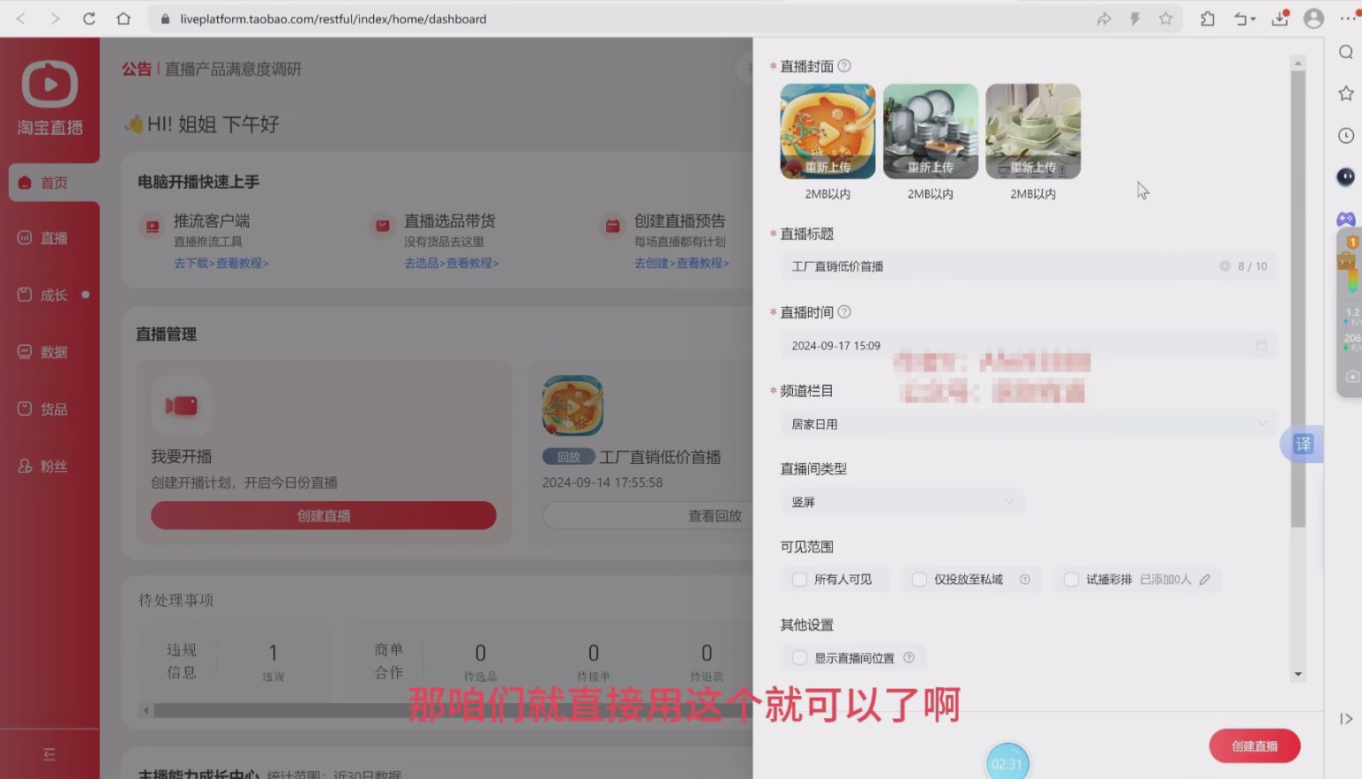Click the share arrow icon in address bar
1362x779 pixels.
1104,19
